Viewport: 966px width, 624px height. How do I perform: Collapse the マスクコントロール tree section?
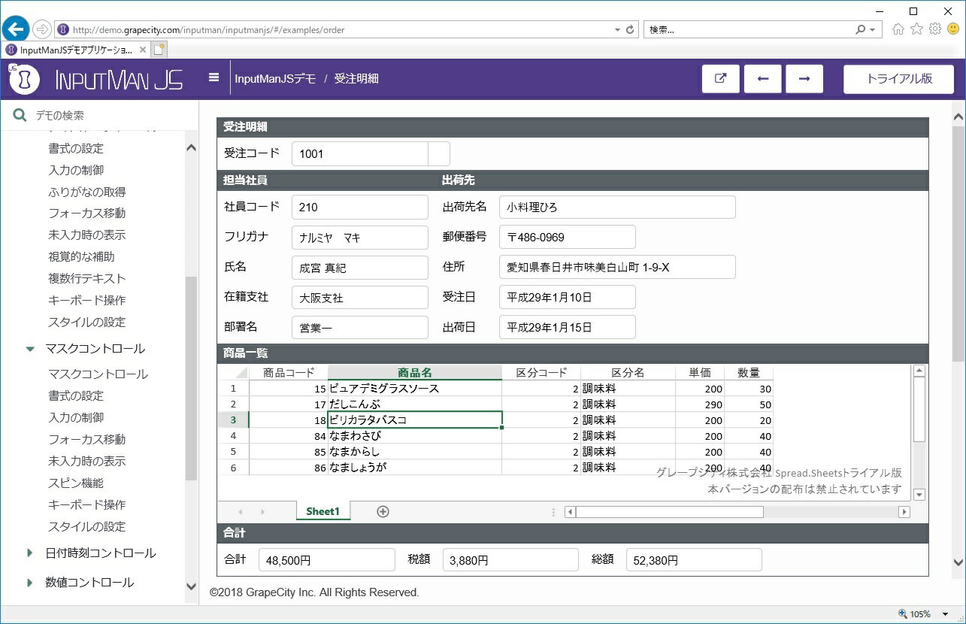30,349
